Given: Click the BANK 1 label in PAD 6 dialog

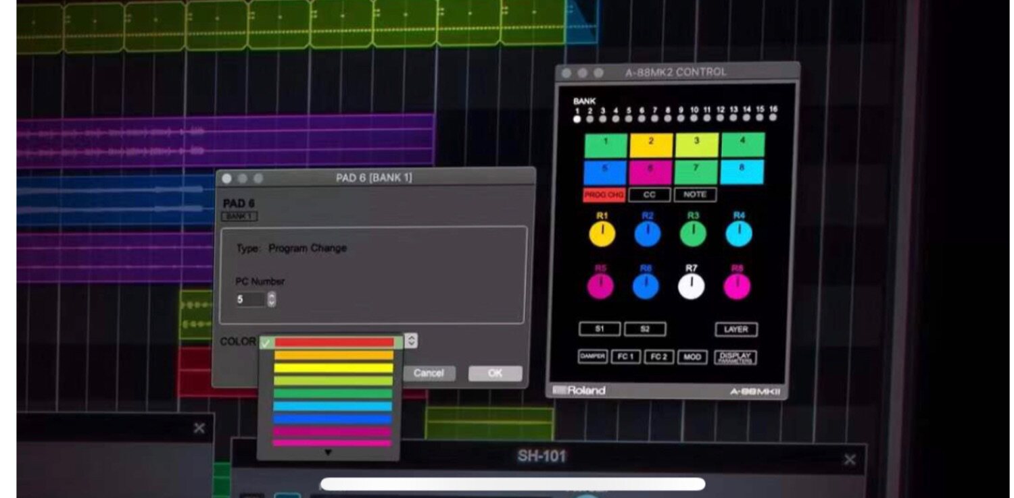Looking at the screenshot, I should [x=239, y=216].
